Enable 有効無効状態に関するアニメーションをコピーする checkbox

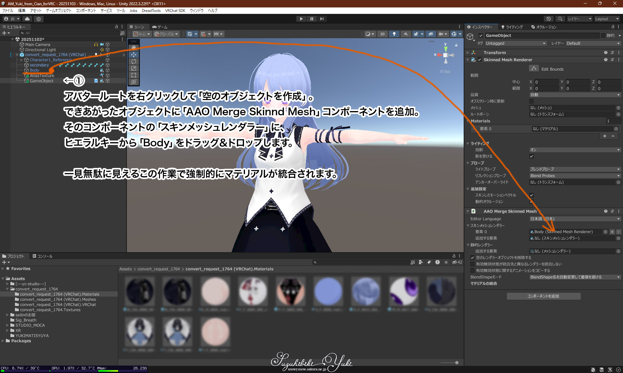coord(472,271)
